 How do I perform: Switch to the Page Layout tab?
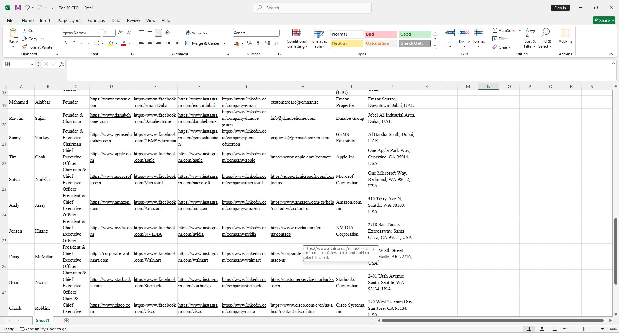pyautogui.click(x=69, y=20)
